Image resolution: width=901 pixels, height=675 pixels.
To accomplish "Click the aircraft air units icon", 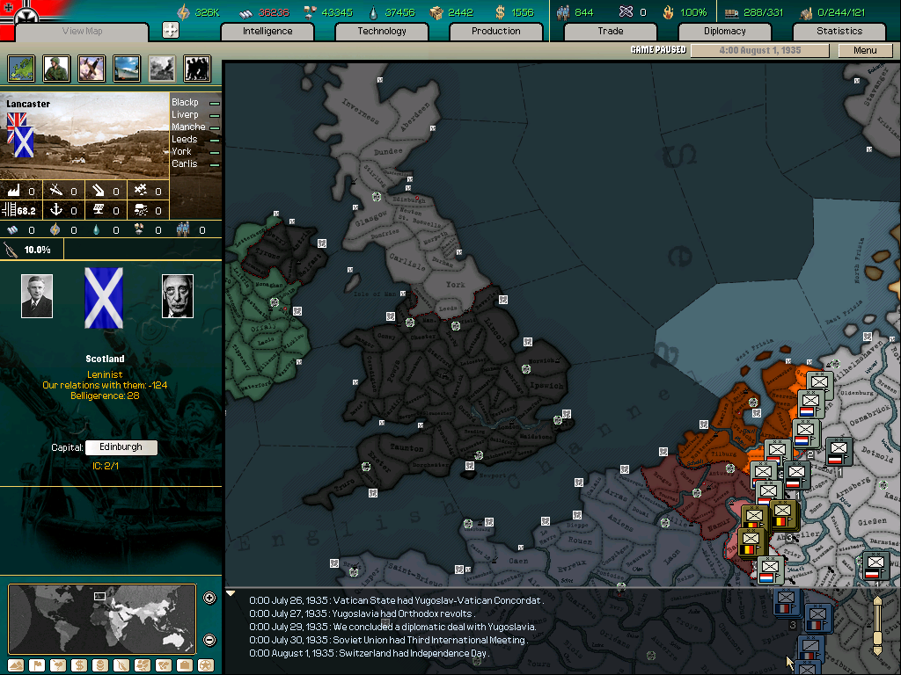I will [92, 68].
